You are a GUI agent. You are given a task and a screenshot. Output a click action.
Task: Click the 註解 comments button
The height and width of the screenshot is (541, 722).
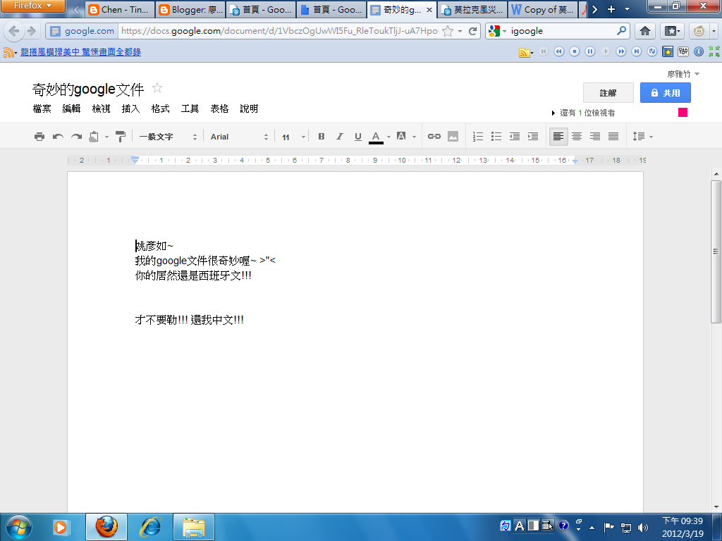point(608,93)
